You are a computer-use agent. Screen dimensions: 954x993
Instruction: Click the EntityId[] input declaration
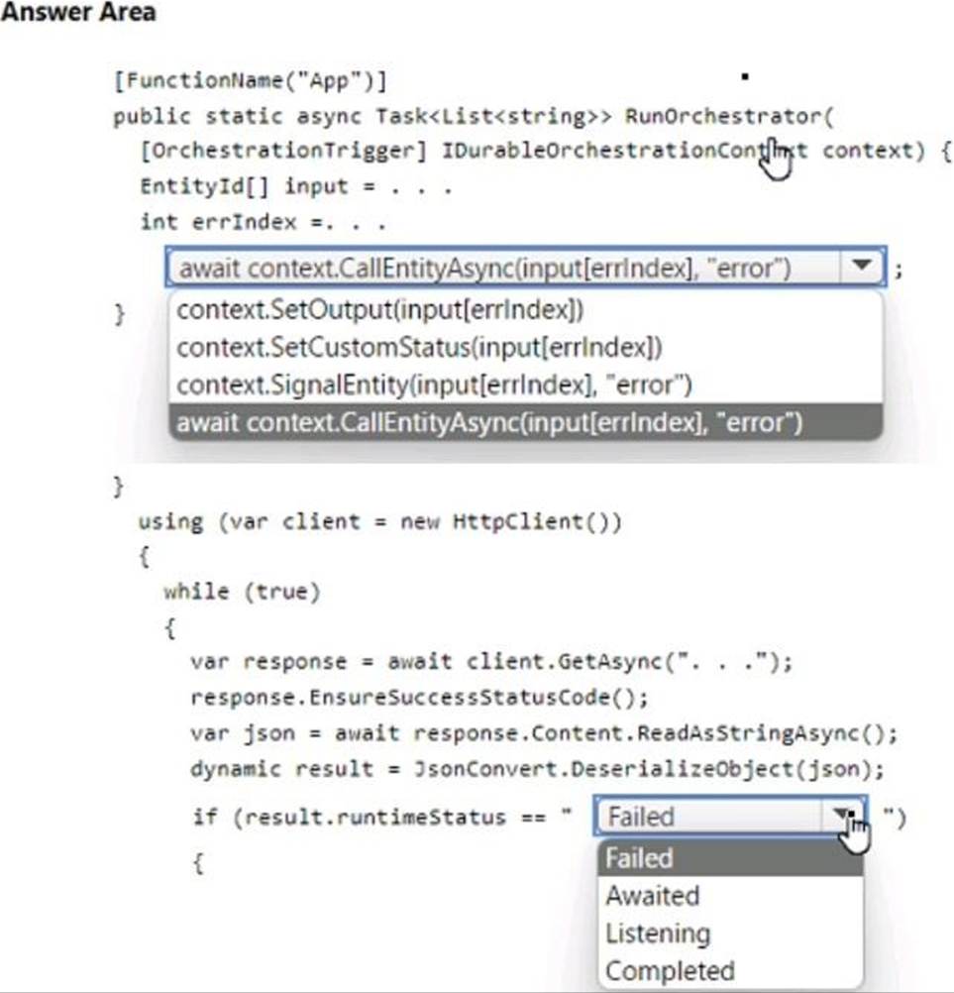point(295,187)
